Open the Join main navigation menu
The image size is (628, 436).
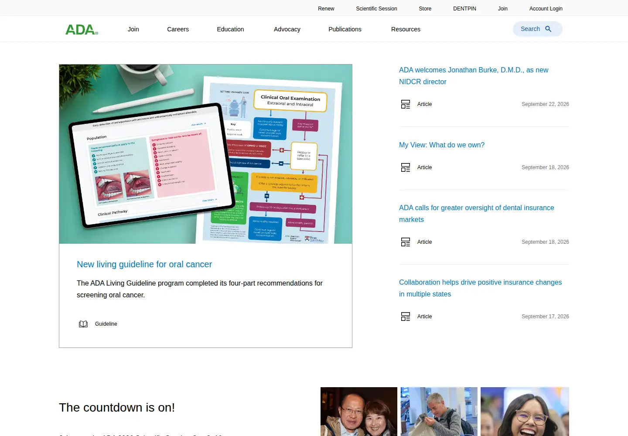pyautogui.click(x=133, y=29)
